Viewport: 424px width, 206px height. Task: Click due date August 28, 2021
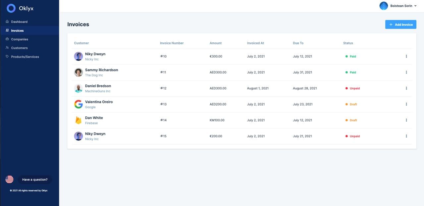[x=305, y=88]
